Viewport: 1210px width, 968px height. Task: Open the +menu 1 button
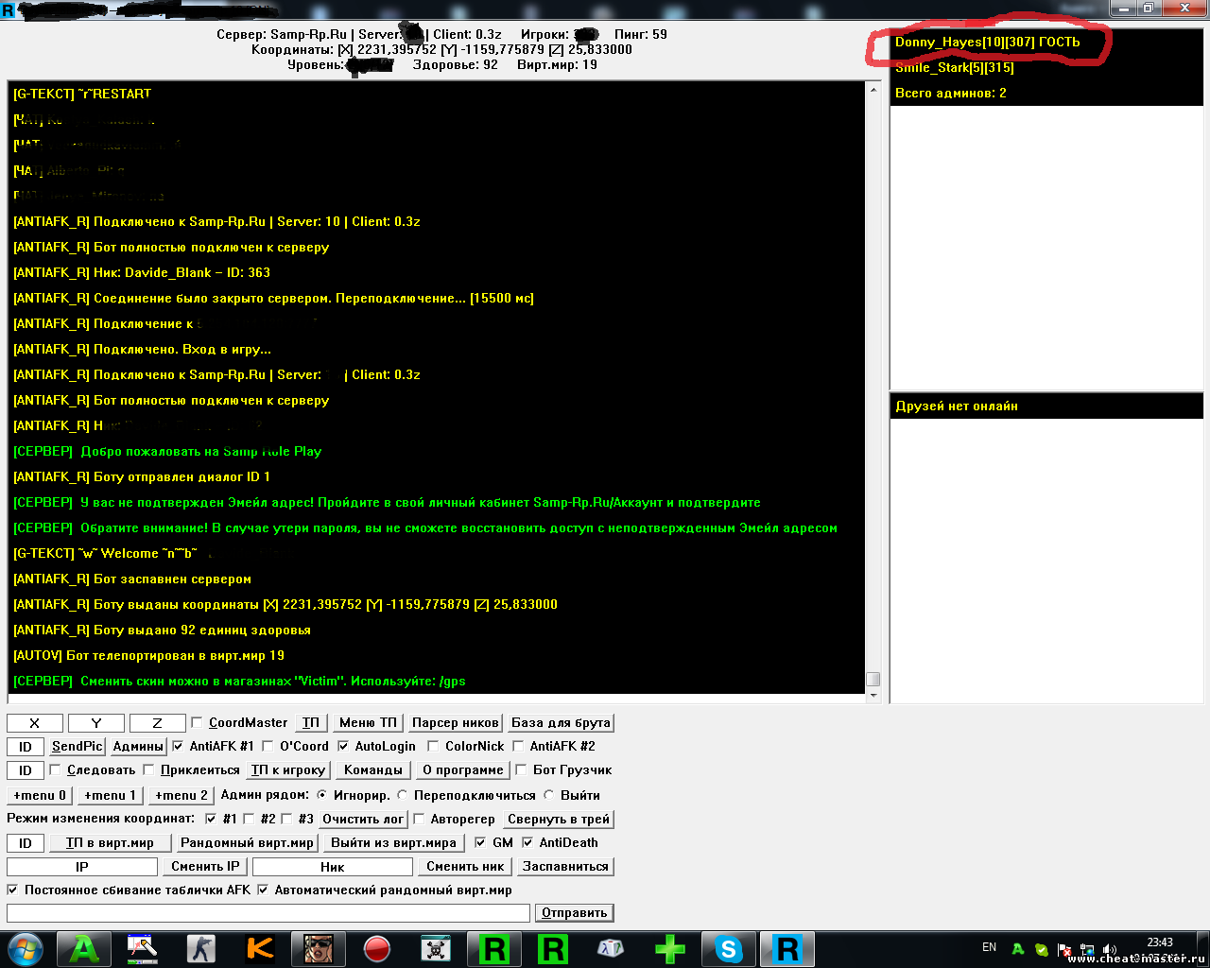coord(110,796)
